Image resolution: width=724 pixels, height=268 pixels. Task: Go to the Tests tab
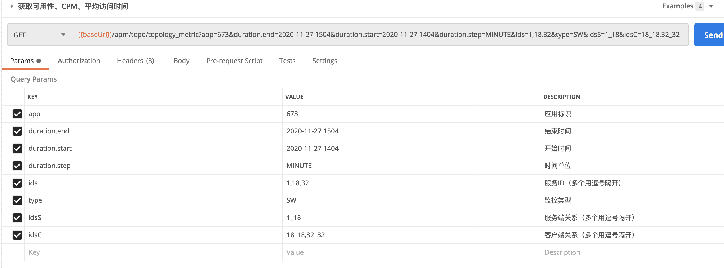pyautogui.click(x=287, y=61)
